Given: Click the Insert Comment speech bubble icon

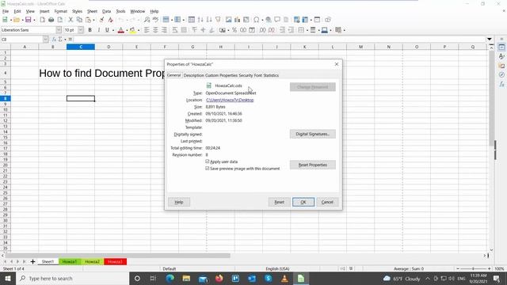Looking at the screenshot, I should point(277,20).
